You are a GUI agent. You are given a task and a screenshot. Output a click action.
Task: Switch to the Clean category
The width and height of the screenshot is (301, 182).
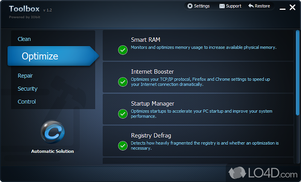pyautogui.click(x=24, y=39)
